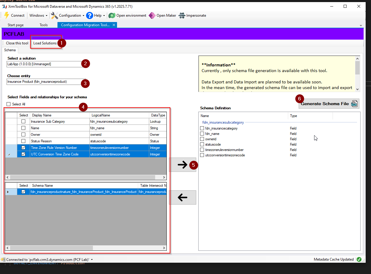The width and height of the screenshot is (371, 274).
Task: Expand the Help dropdown arrow
Action: pos(104,15)
